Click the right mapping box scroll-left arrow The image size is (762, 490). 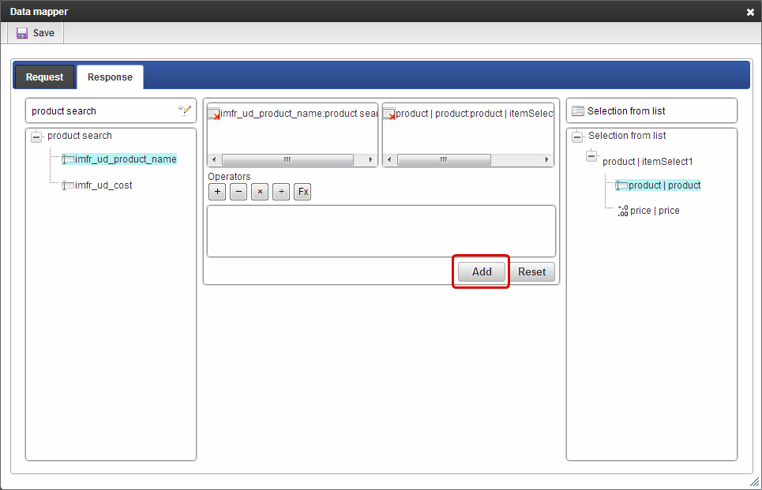pos(389,159)
